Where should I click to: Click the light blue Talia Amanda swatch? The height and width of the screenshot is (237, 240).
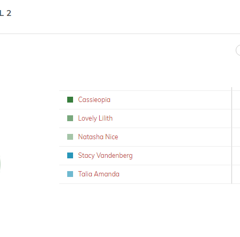70,174
